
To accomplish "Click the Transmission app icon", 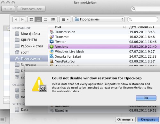I will coord(52,32).
